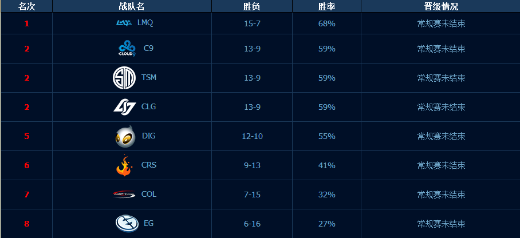Open the Dignitas team logo
Screen dimensions: 520x238
tap(125, 136)
